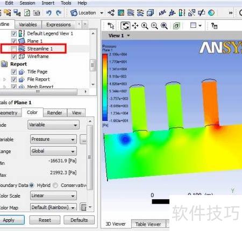
Task: Select the Conservative boundary data option
Action: click(x=55, y=185)
